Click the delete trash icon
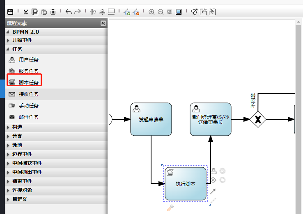The height and width of the screenshot is (214, 303). tap(53, 12)
